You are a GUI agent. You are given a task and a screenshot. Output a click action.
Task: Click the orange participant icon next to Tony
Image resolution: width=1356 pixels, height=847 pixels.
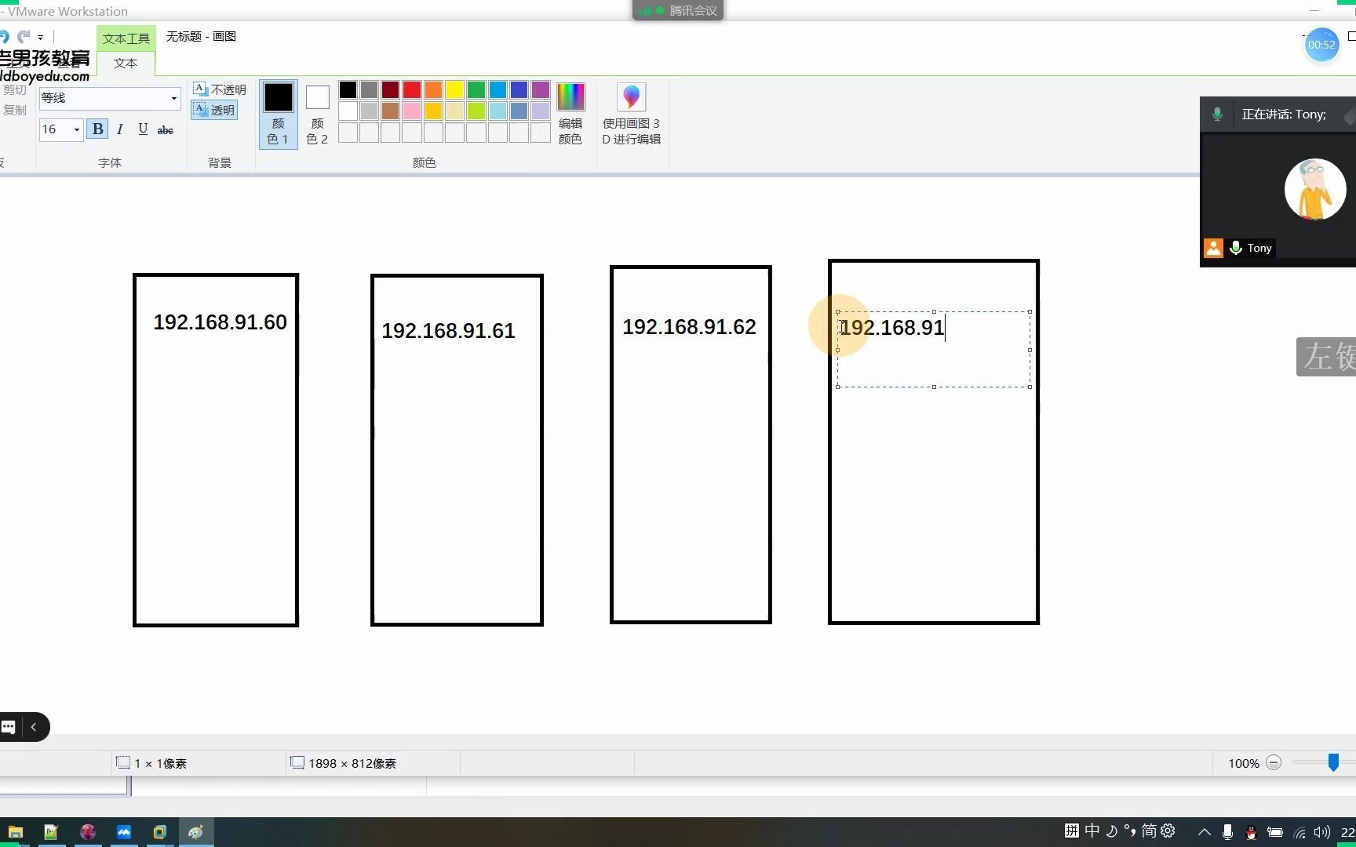tap(1213, 248)
